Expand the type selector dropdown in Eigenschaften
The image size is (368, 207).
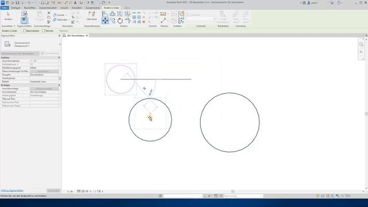(60, 44)
